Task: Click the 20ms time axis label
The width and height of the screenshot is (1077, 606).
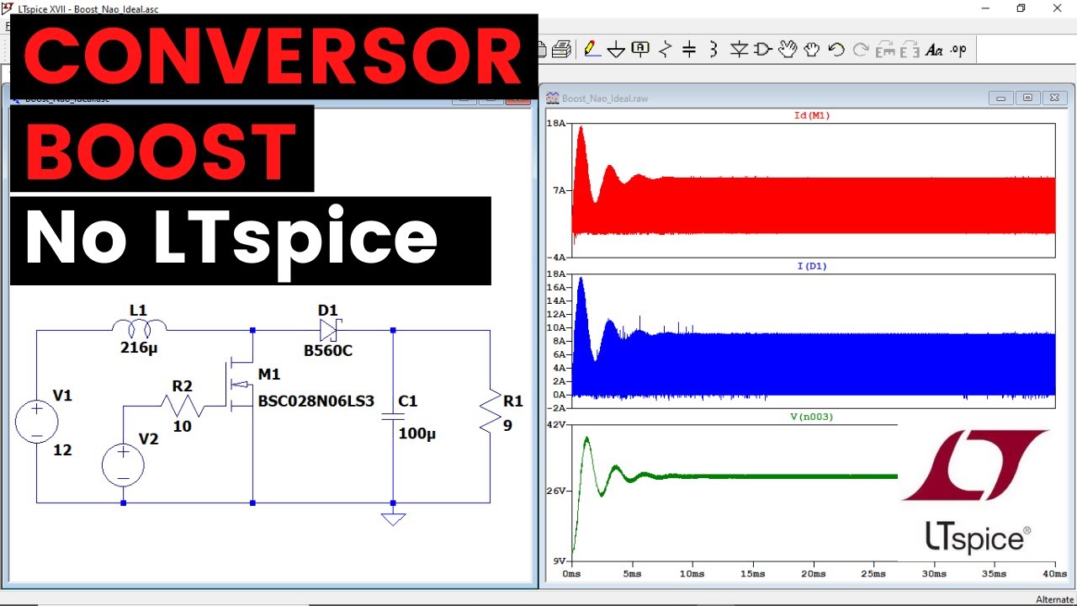Action: [814, 574]
